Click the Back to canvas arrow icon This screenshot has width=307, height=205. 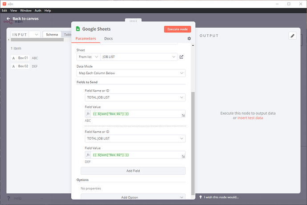point(8,19)
